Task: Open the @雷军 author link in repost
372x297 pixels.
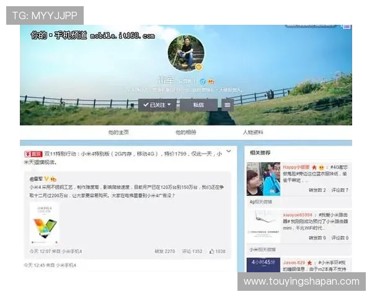Action: 36,179
